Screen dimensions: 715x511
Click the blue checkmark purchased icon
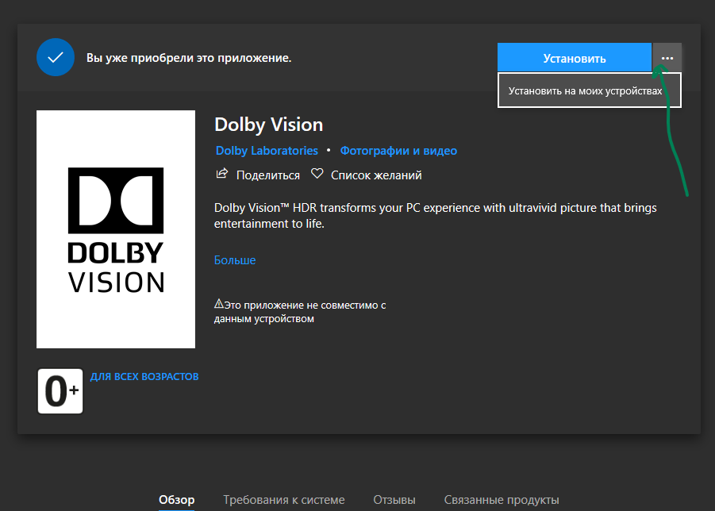(x=56, y=57)
